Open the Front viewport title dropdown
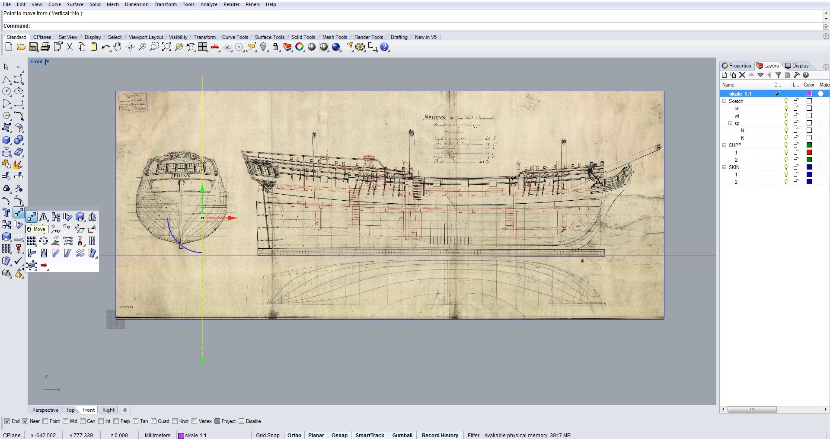 pyautogui.click(x=48, y=61)
